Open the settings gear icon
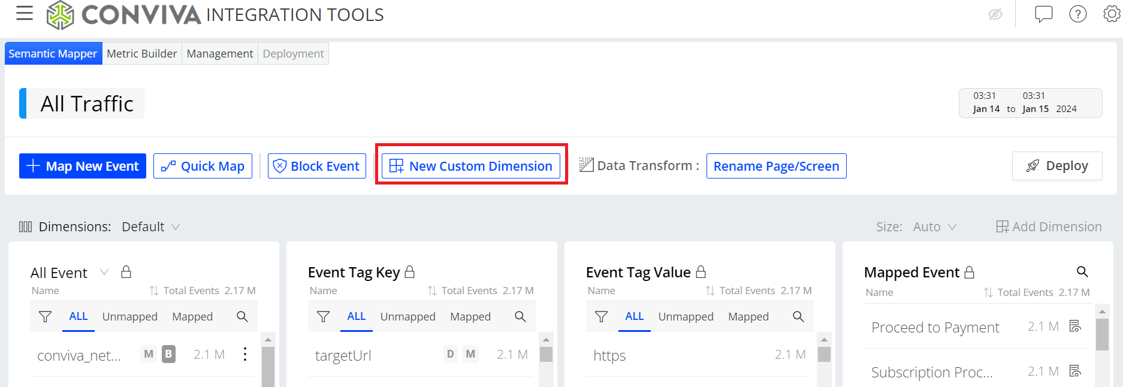The image size is (1123, 387). 1112,14
